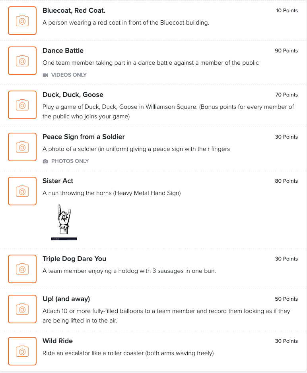Image resolution: width=307 pixels, height=373 pixels.
Task: Open the Sister Act mission entry
Action: [58, 181]
